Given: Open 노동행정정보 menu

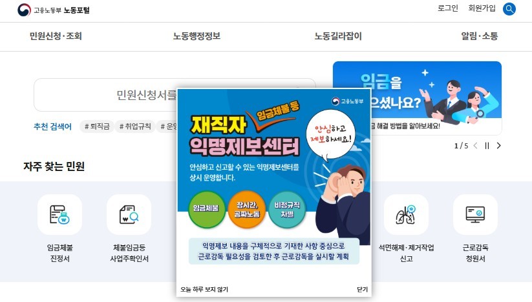Looking at the screenshot, I should [x=197, y=36].
